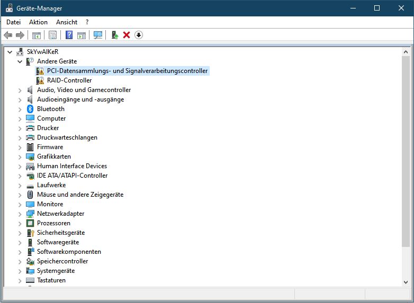Image resolution: width=414 pixels, height=303 pixels.
Task: Open the Datei menu
Action: pos(13,22)
